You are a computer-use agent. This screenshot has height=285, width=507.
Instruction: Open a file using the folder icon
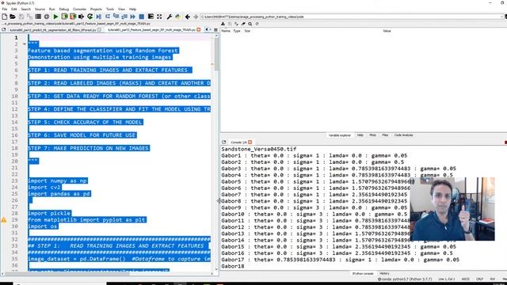pos(13,17)
